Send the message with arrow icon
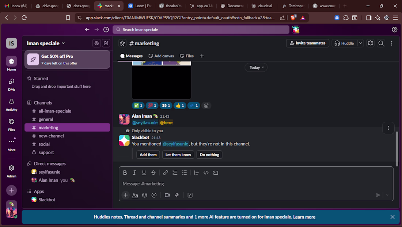Viewport: 402px width, 227px height. point(378,195)
